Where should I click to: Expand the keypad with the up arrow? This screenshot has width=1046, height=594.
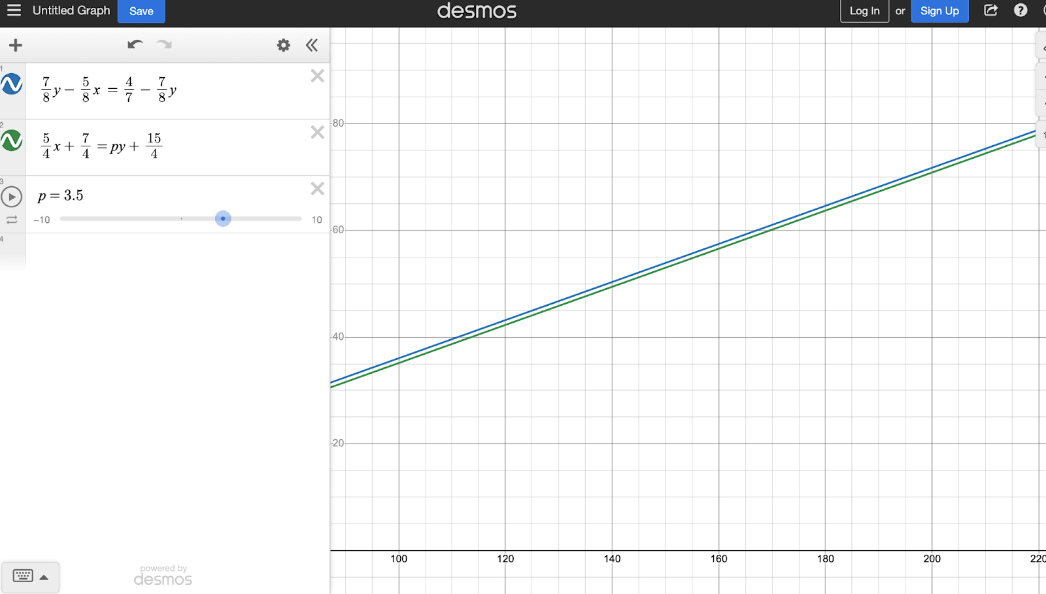coord(44,577)
